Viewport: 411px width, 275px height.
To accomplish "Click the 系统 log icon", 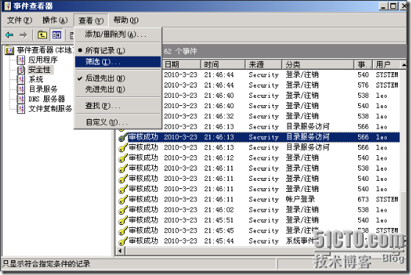I will 21,79.
